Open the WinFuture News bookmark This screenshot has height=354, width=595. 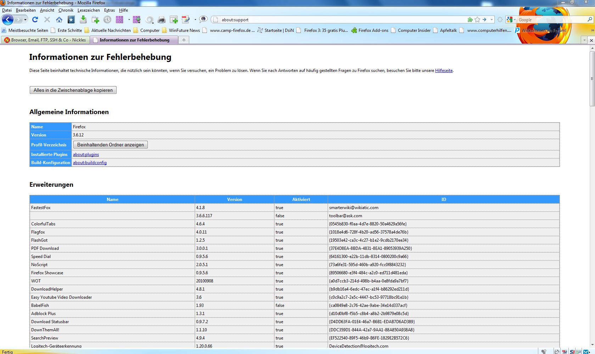[181, 30]
